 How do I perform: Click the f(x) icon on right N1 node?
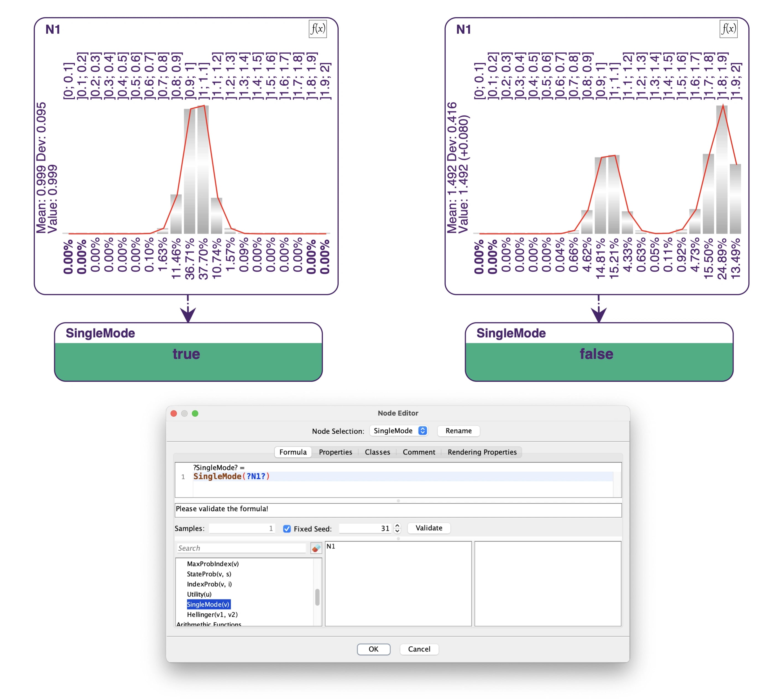[x=728, y=29]
